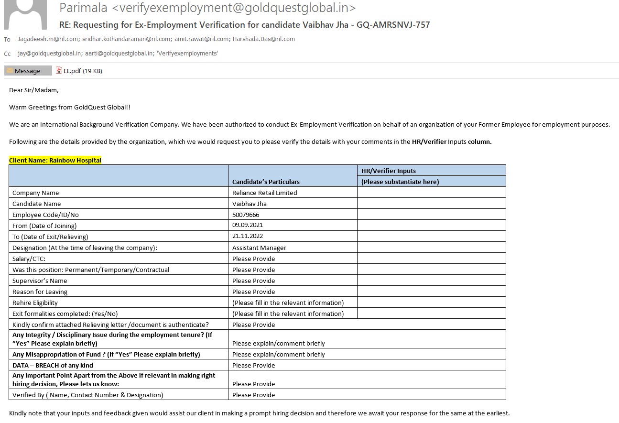Click recipient Harshada.Das@ril.com
Viewport: 619px width, 423px height.
tap(263, 39)
